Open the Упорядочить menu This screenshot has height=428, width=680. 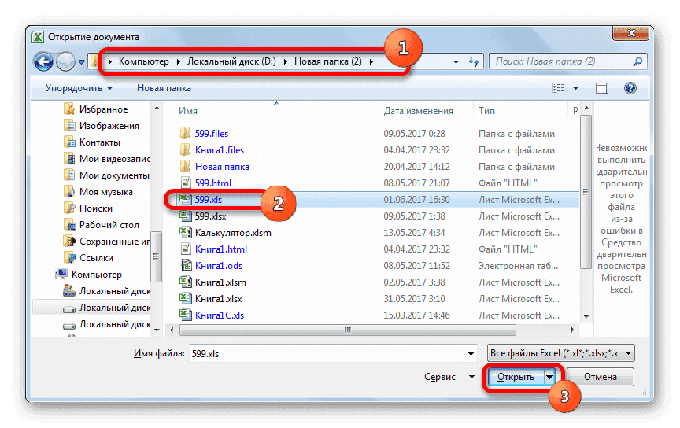click(79, 88)
